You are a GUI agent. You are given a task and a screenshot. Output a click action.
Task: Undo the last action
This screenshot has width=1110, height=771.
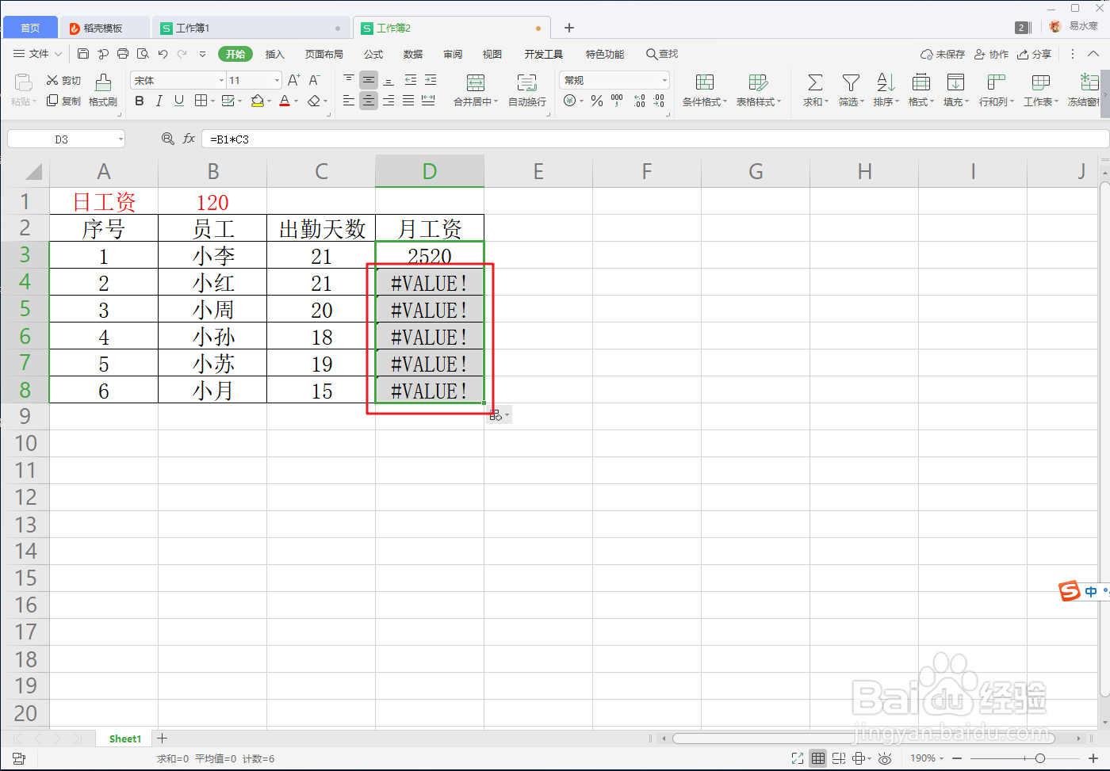tap(163, 54)
